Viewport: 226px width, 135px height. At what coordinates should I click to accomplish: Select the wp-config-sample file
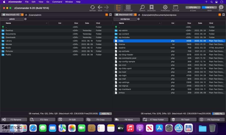tap(170, 62)
